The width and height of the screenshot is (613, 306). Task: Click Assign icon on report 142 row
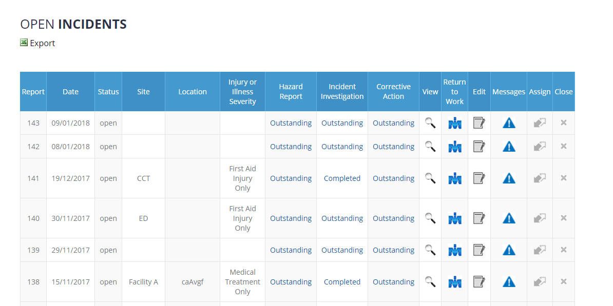[x=540, y=146]
